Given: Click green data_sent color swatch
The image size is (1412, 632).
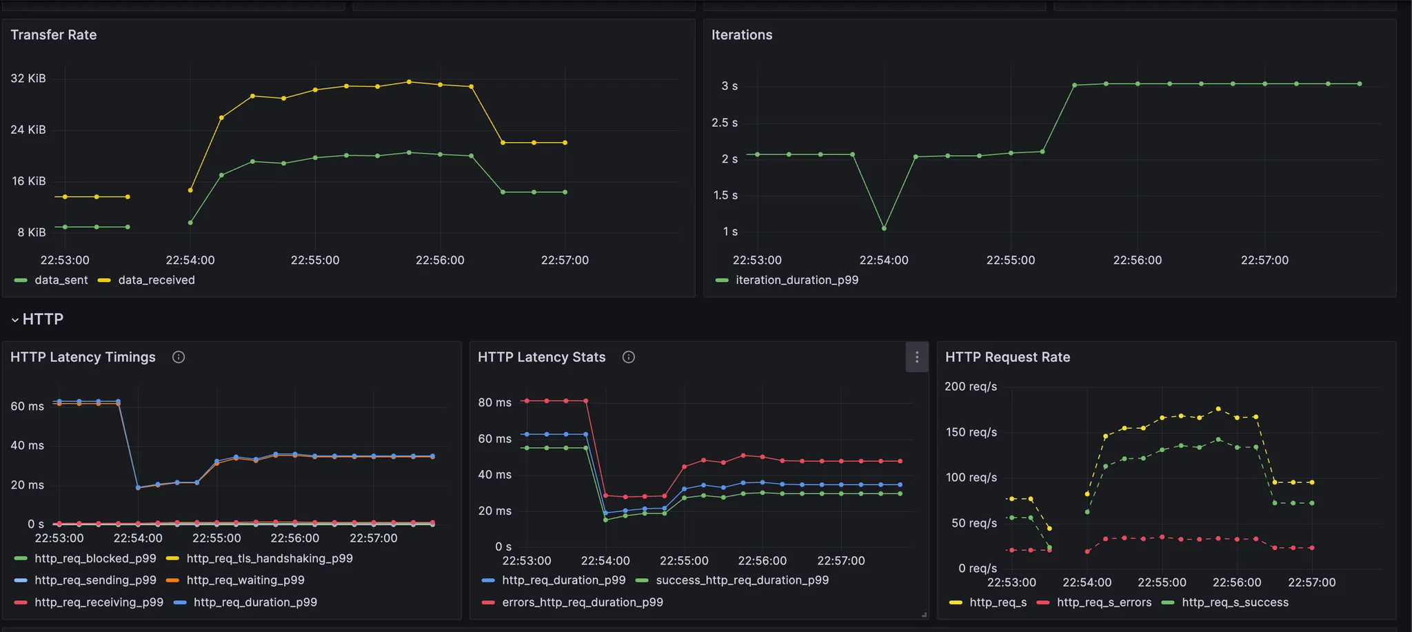Looking at the screenshot, I should [21, 281].
